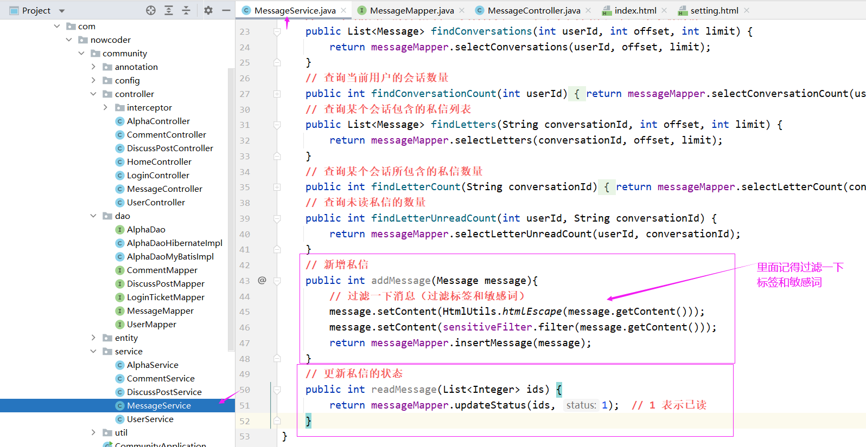
Task: Fold findConversations method at line 23
Action: point(277,32)
